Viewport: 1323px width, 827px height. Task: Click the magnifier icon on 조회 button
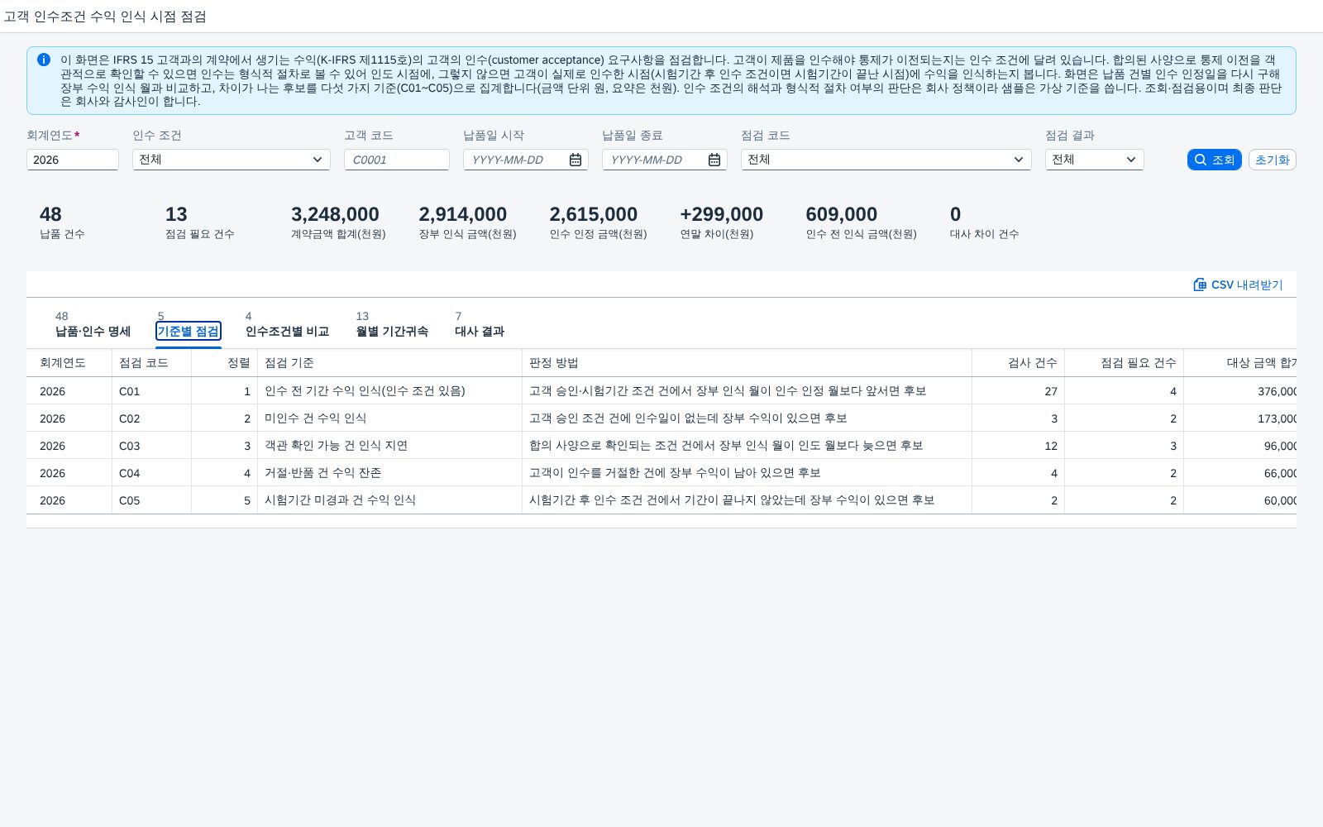click(x=1201, y=160)
